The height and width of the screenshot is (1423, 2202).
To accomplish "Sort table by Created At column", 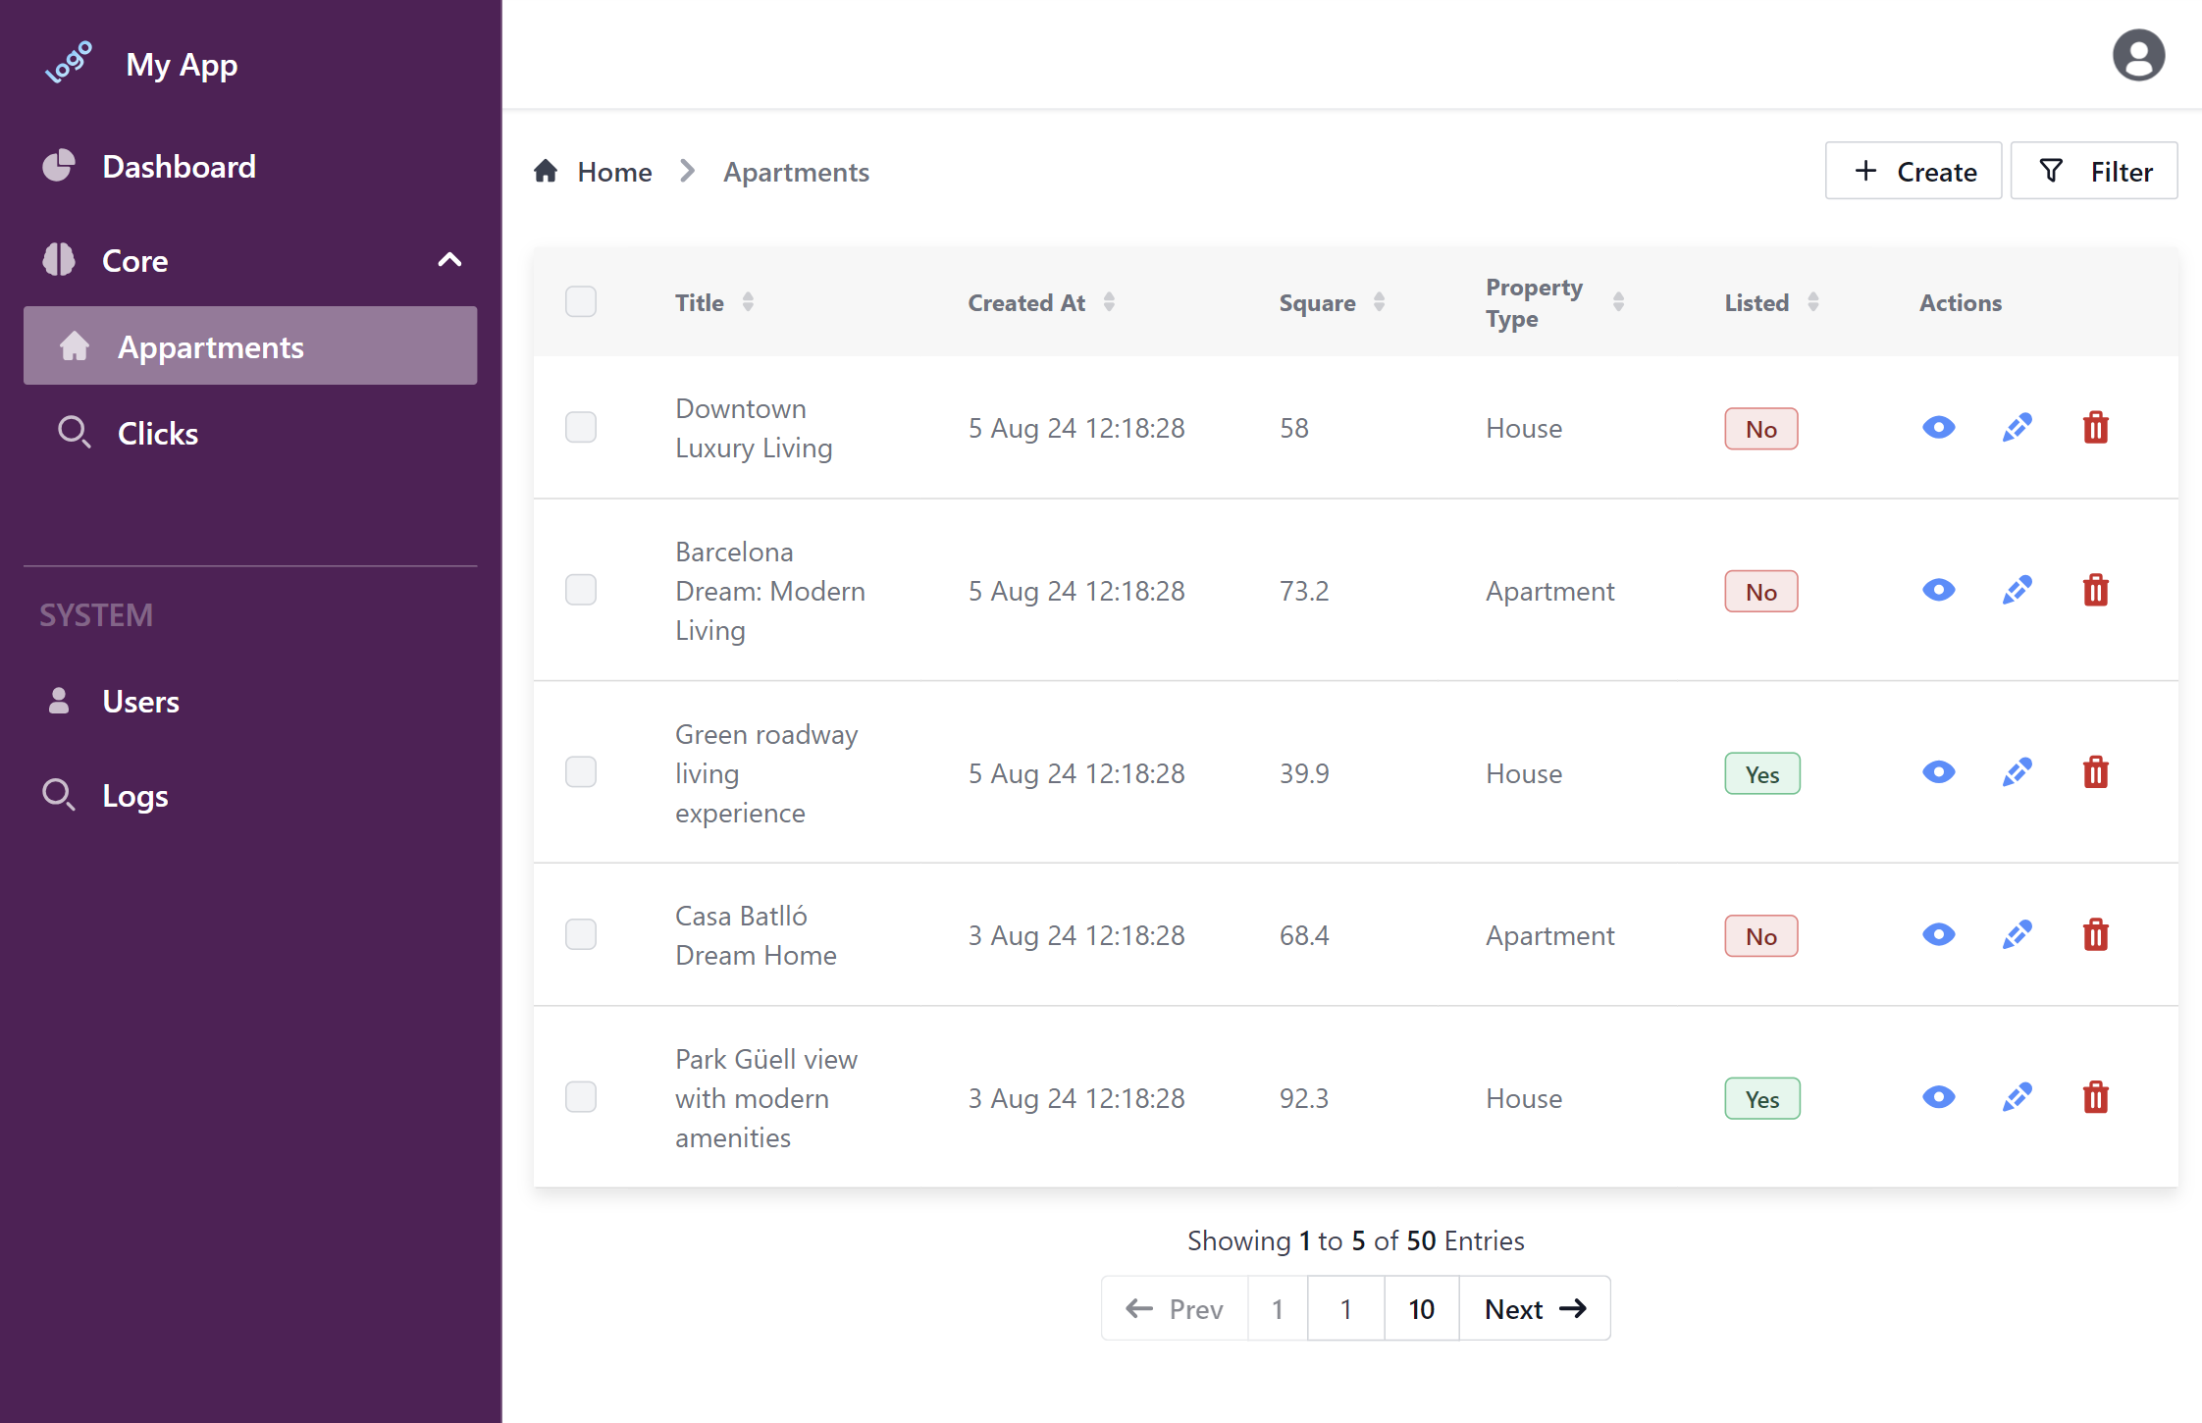I will pyautogui.click(x=1109, y=302).
